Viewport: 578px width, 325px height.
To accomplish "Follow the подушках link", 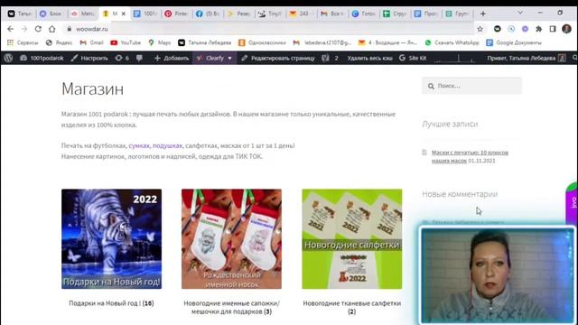I will (167, 145).
